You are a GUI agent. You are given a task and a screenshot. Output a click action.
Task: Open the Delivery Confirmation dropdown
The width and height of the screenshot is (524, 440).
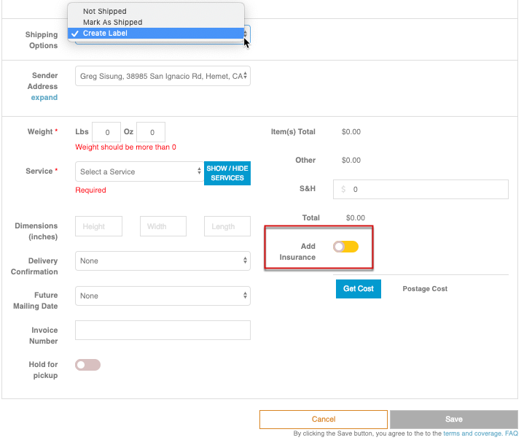163,260
